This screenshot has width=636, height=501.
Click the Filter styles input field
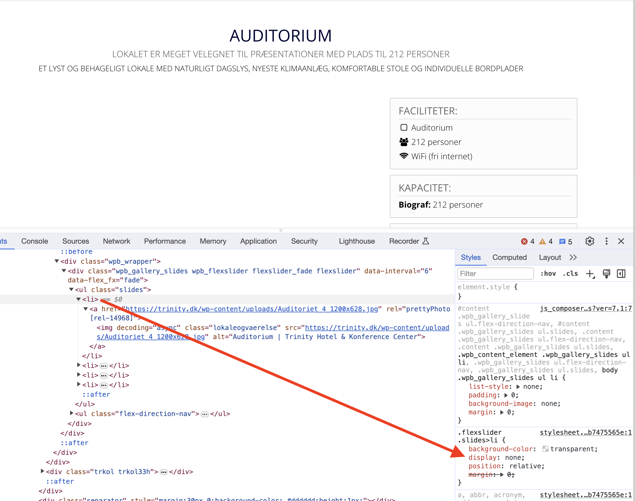point(495,274)
